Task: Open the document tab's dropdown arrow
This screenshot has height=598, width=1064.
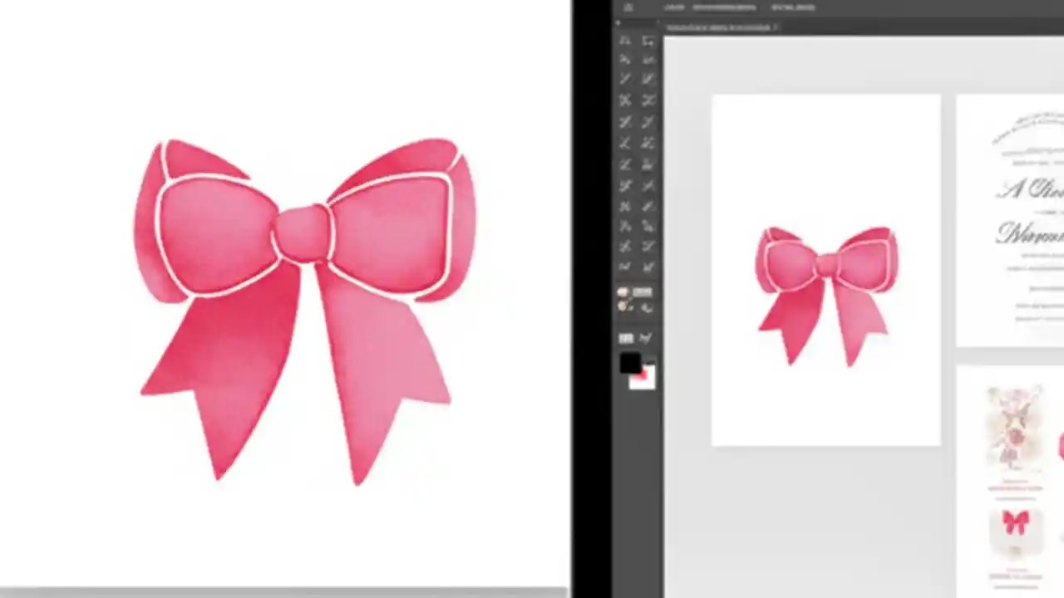Action: (773, 27)
